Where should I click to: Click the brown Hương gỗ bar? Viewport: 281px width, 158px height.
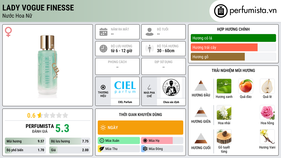click(x=218, y=57)
